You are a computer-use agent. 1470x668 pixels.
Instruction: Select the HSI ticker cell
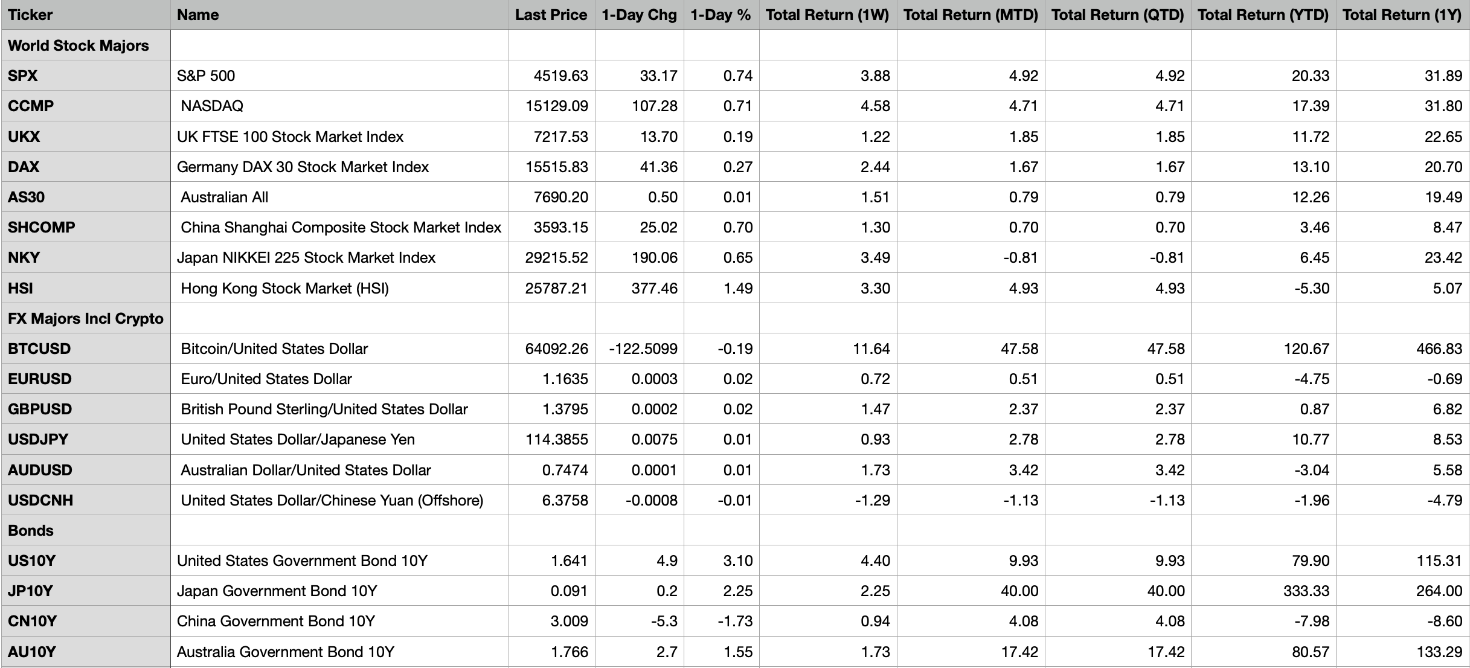click(x=86, y=288)
